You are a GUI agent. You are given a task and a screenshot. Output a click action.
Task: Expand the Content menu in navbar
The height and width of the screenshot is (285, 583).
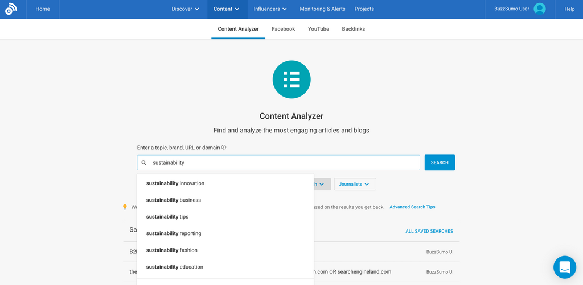point(227,9)
